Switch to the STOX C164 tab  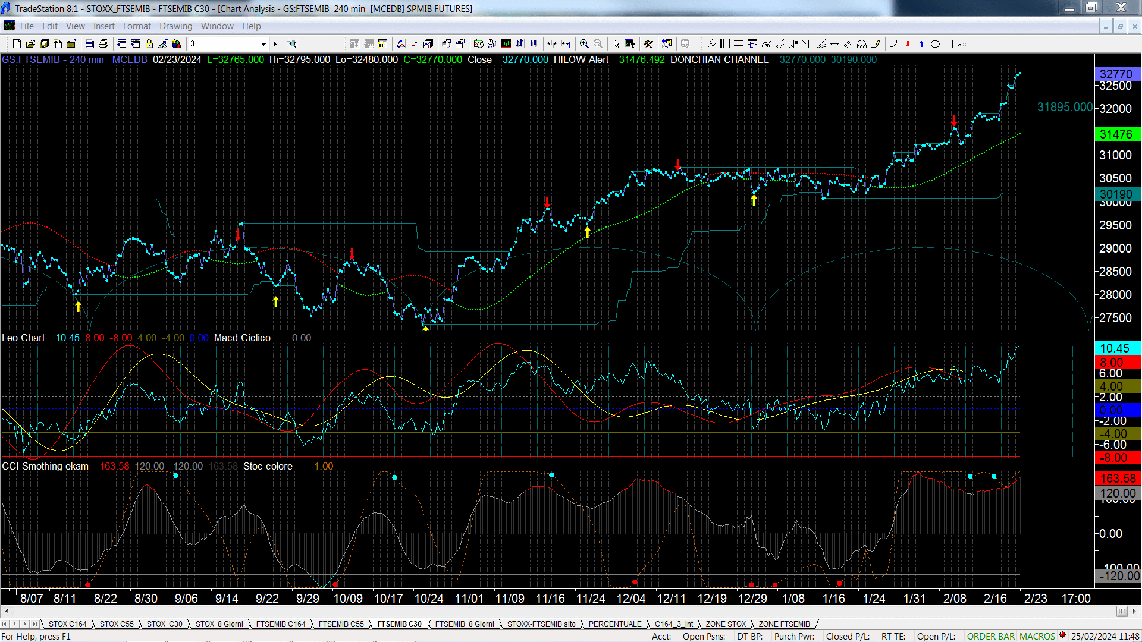tap(68, 624)
